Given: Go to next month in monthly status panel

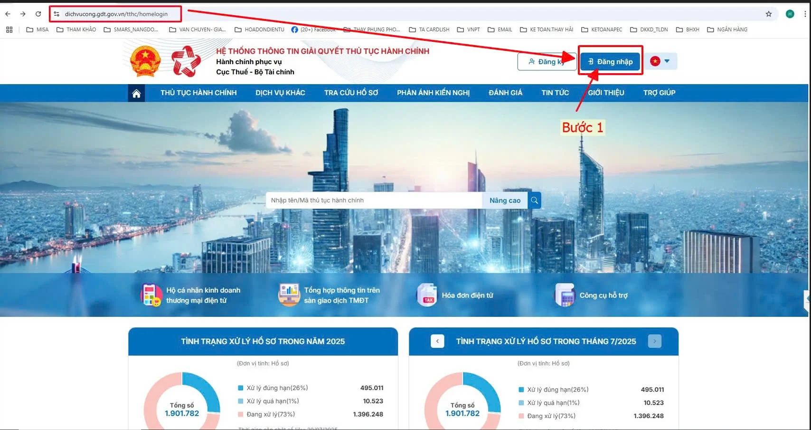Looking at the screenshot, I should (x=654, y=341).
